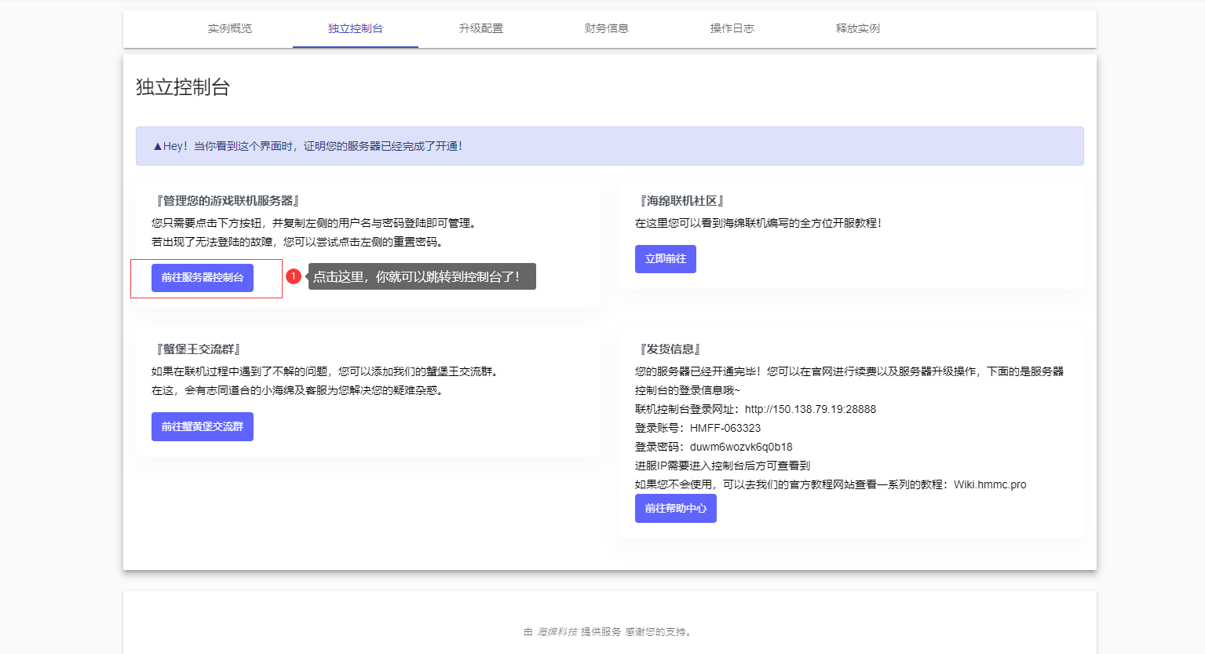Go to the 财务信息 tab

(x=607, y=28)
